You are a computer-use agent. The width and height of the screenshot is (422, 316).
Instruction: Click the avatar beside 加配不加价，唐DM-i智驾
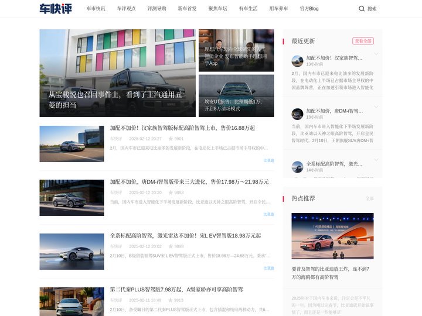297,114
